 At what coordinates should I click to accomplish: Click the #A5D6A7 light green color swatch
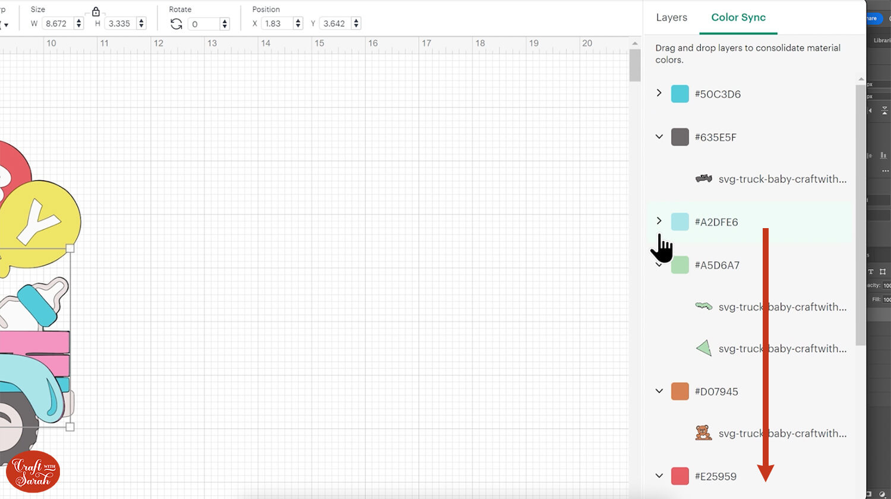click(x=680, y=265)
